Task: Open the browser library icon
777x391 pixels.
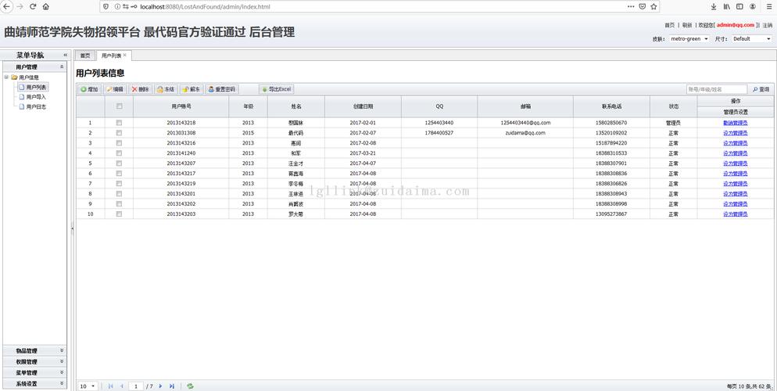Action: 726,6
